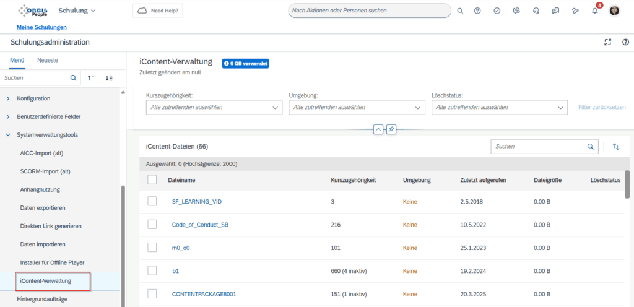Click sort icon next to iContent-Dateien search

[616, 147]
